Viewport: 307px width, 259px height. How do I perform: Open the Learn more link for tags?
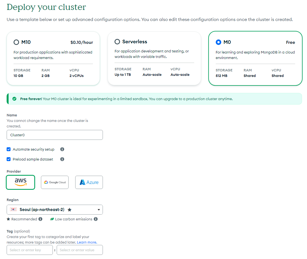[x=87, y=242]
